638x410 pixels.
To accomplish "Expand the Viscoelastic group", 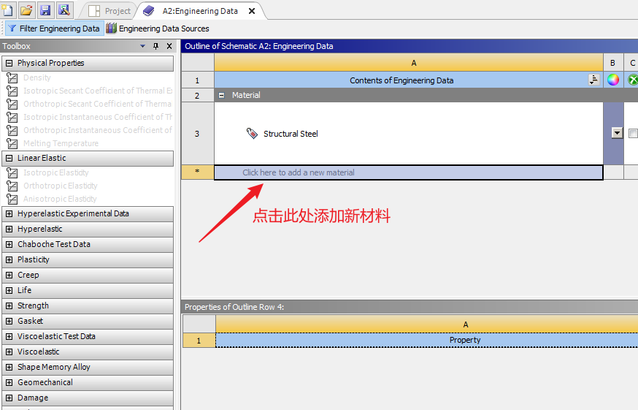I will point(9,352).
